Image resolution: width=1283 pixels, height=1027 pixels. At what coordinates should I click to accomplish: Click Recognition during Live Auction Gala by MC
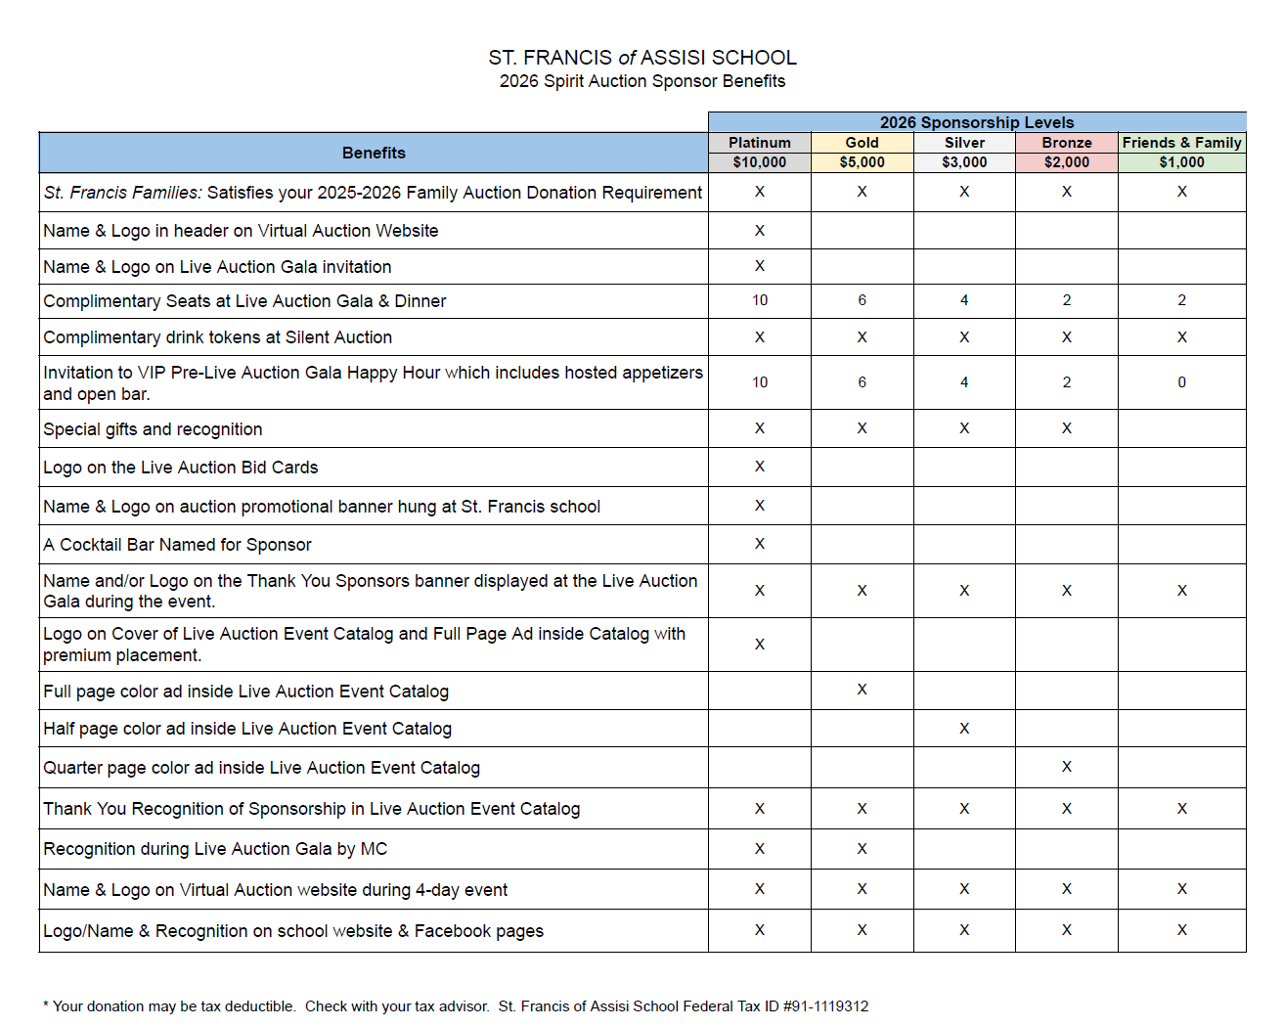215,849
